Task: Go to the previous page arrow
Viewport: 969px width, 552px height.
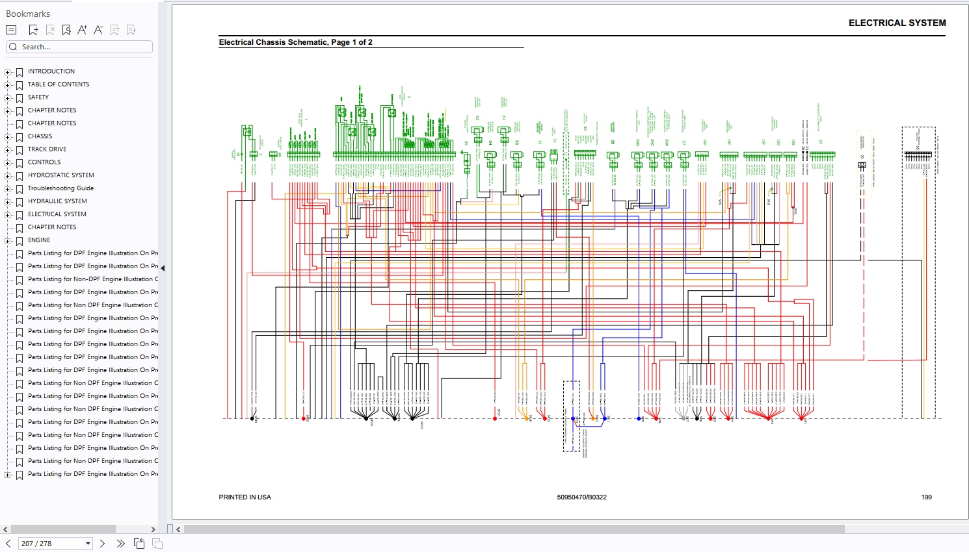Action: pyautogui.click(x=8, y=544)
